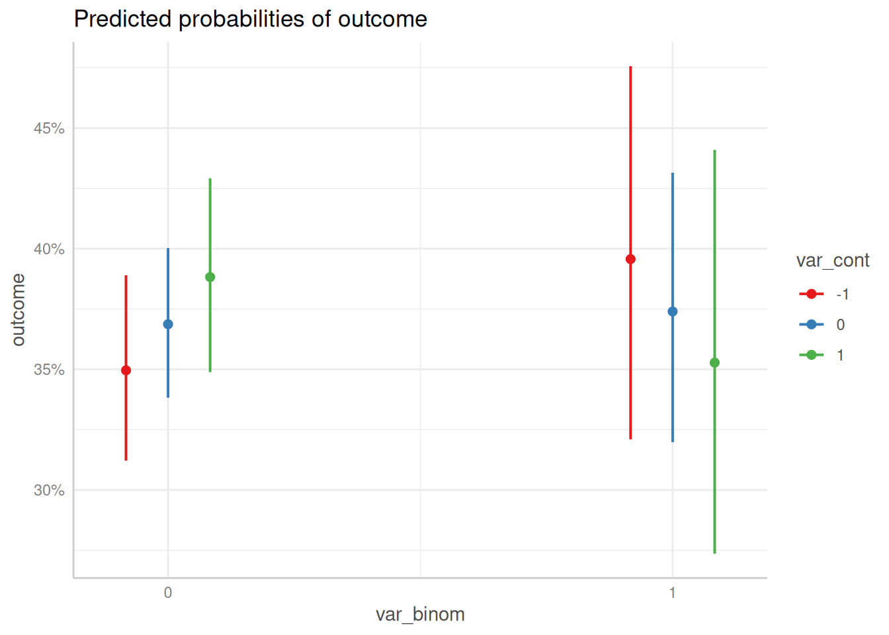
Task: Click the 30% y-axis tick label
Action: point(49,491)
